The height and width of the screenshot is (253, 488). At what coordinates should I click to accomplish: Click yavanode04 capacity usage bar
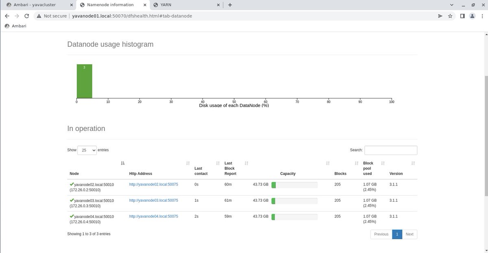(x=294, y=217)
